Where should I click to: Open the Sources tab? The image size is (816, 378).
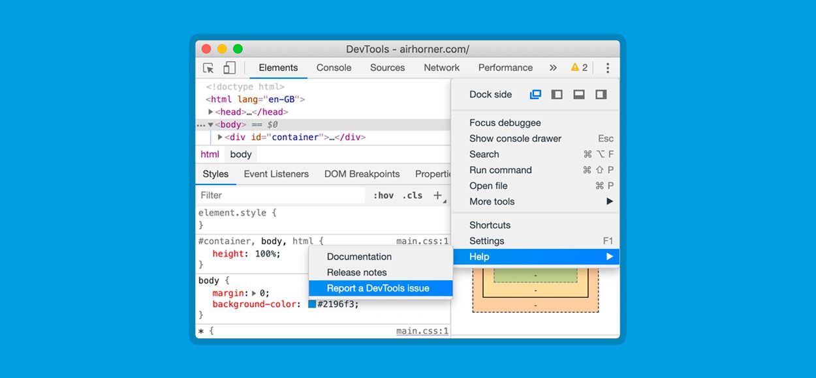click(388, 68)
